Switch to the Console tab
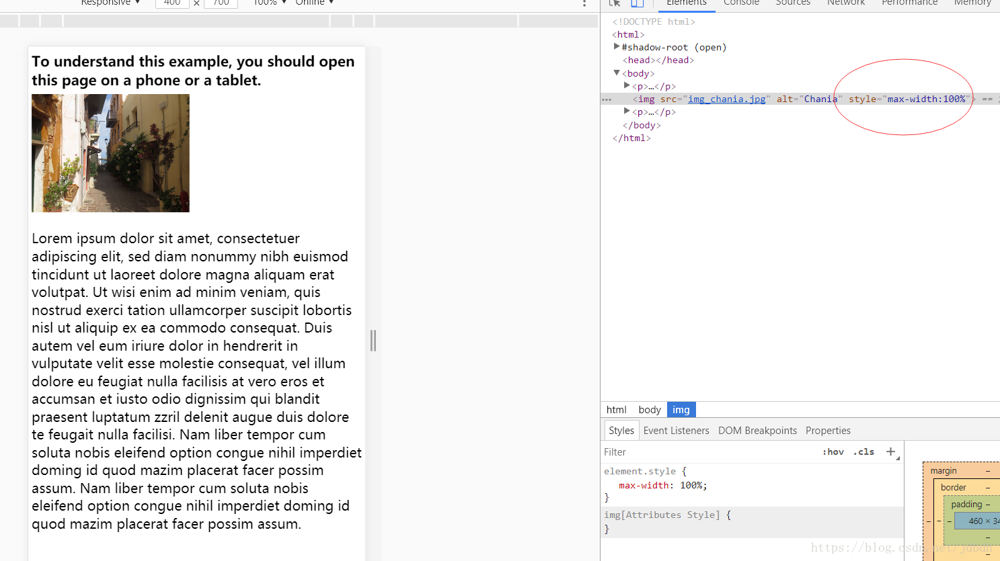 (741, 3)
